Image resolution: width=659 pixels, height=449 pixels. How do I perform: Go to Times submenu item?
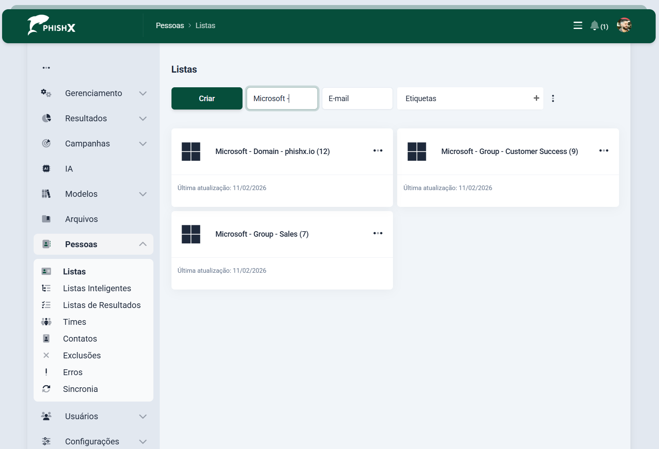[x=74, y=322]
